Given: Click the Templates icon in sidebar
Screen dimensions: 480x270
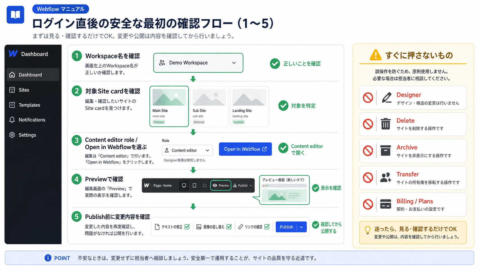Looking at the screenshot, I should click(12, 105).
